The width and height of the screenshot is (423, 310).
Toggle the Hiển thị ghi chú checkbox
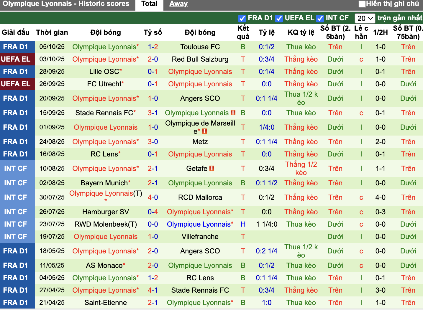pos(362,4)
